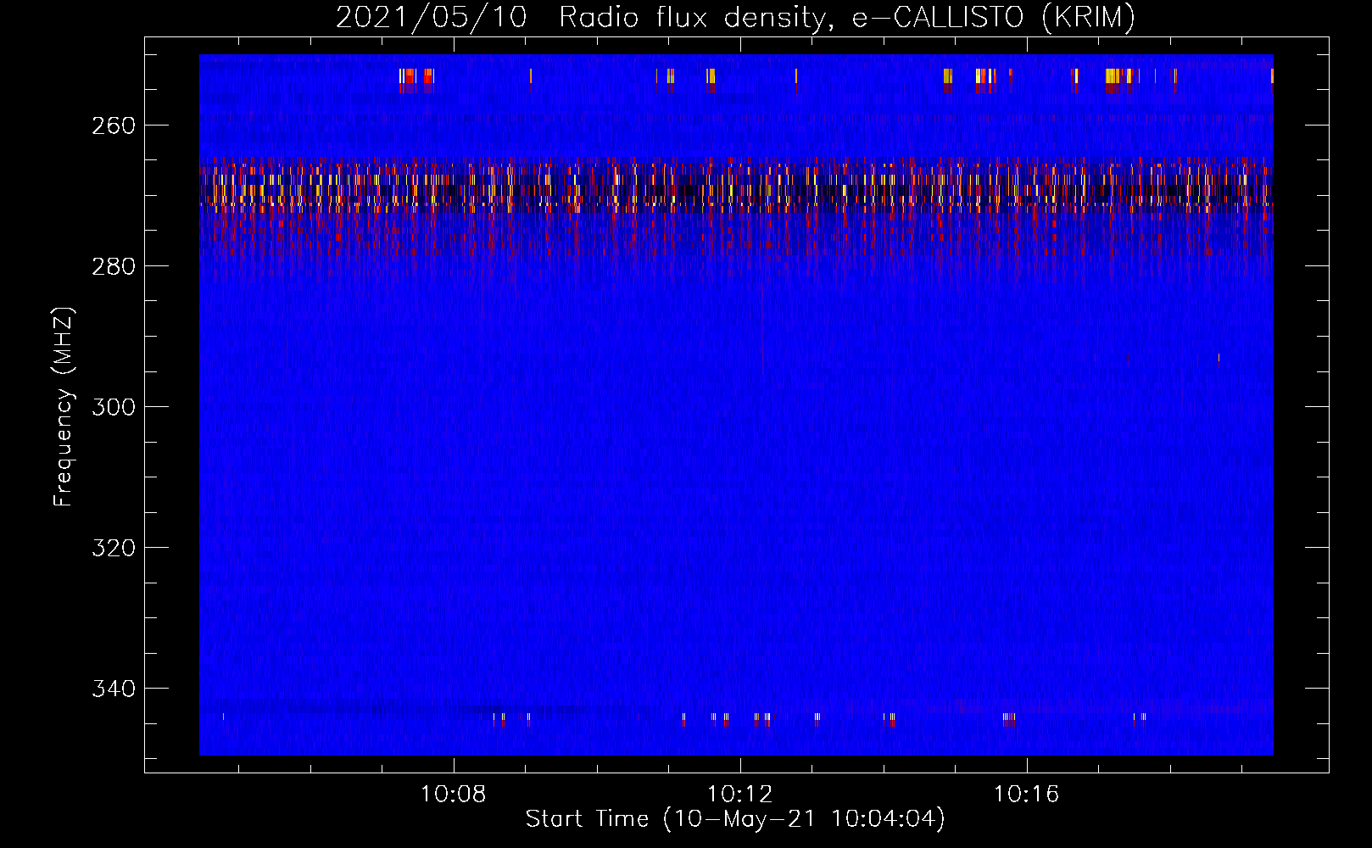
Task: Click the 10:08 time tick label
Action: (x=454, y=795)
